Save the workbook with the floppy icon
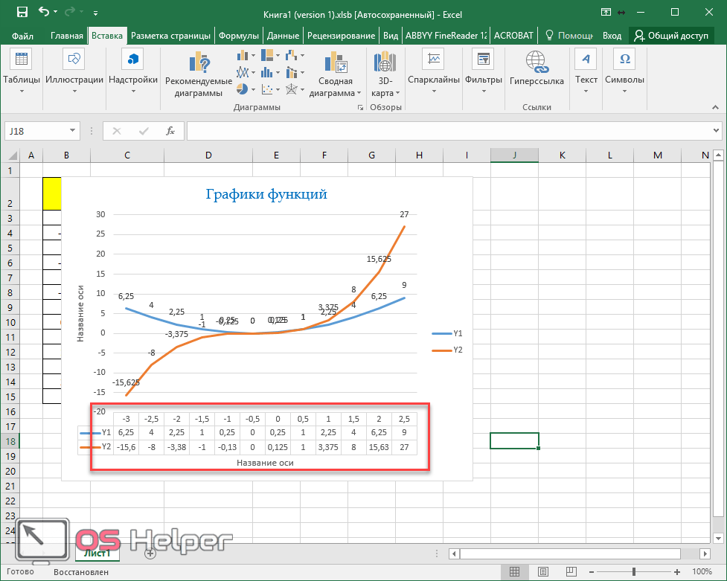 click(x=22, y=13)
